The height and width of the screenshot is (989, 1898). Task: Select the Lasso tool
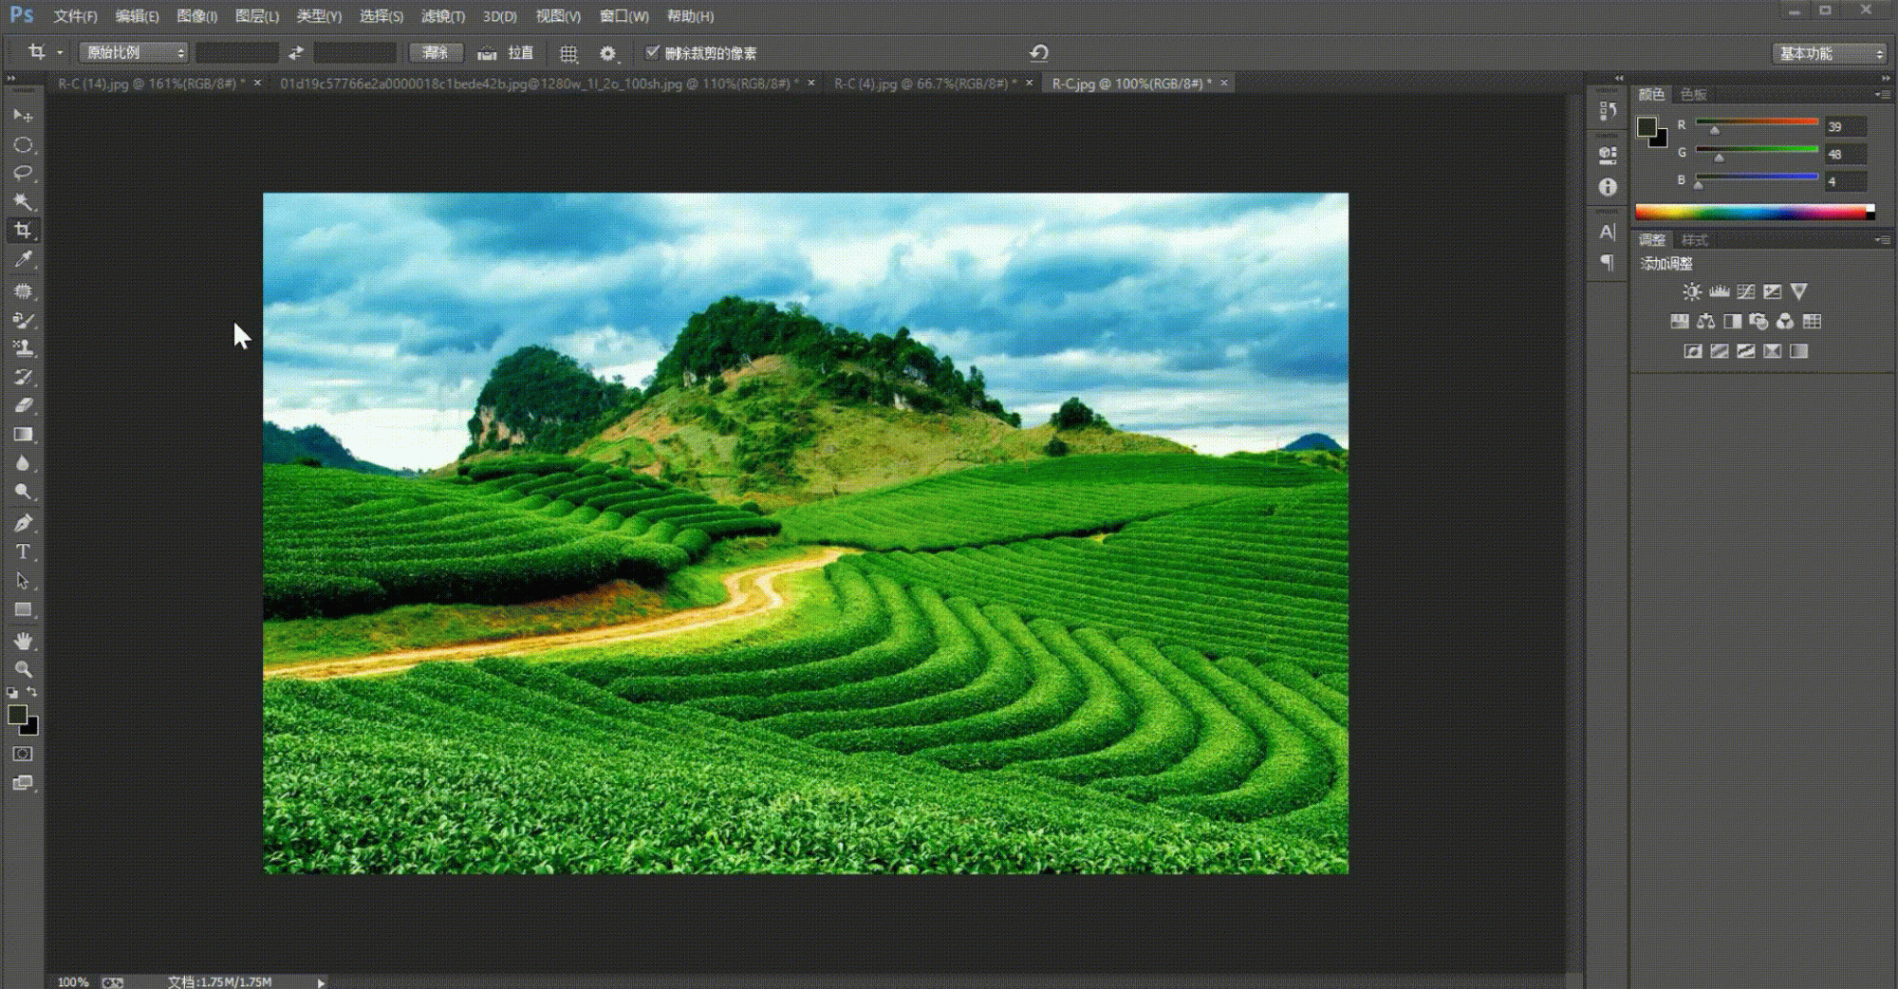point(23,174)
